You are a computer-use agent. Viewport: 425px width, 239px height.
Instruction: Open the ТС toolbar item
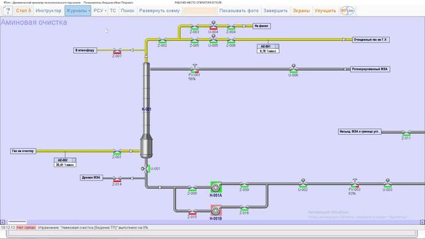[113, 11]
